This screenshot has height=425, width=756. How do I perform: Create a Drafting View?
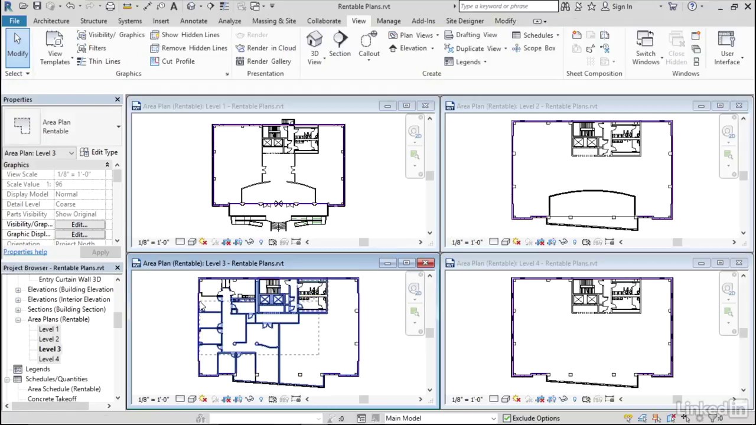470,35
